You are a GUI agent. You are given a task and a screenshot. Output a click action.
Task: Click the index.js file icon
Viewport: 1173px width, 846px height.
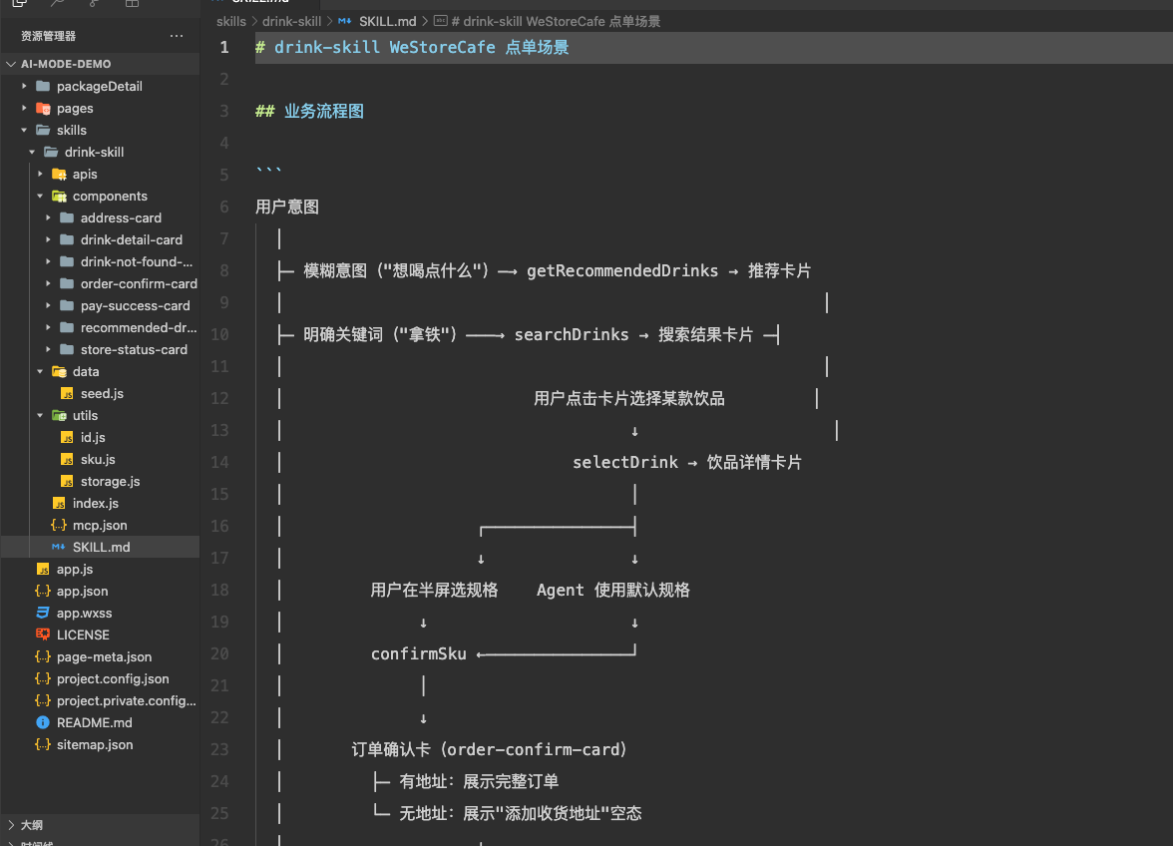tap(59, 503)
